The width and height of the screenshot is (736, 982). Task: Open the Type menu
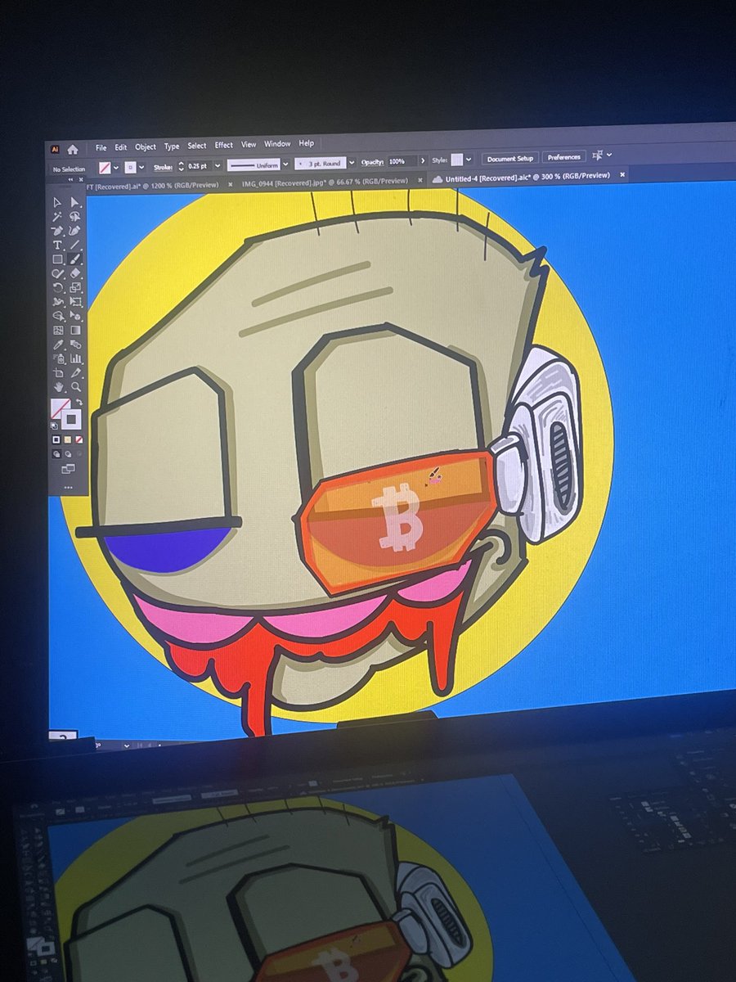(172, 146)
